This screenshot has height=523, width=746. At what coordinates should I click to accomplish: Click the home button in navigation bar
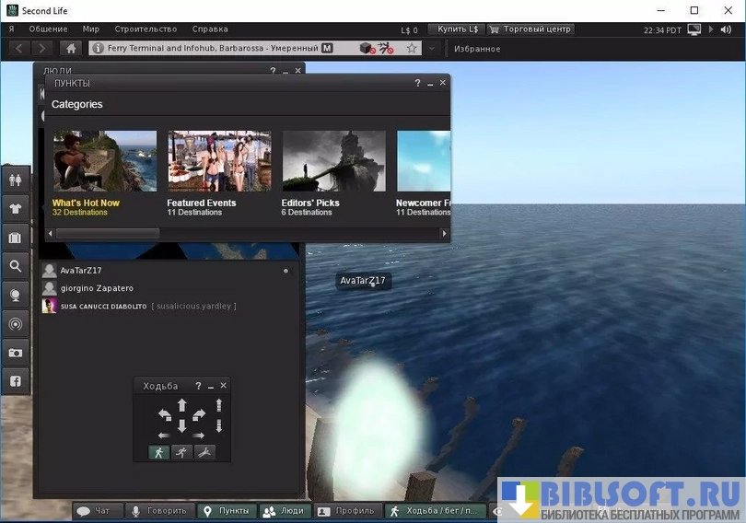point(71,48)
